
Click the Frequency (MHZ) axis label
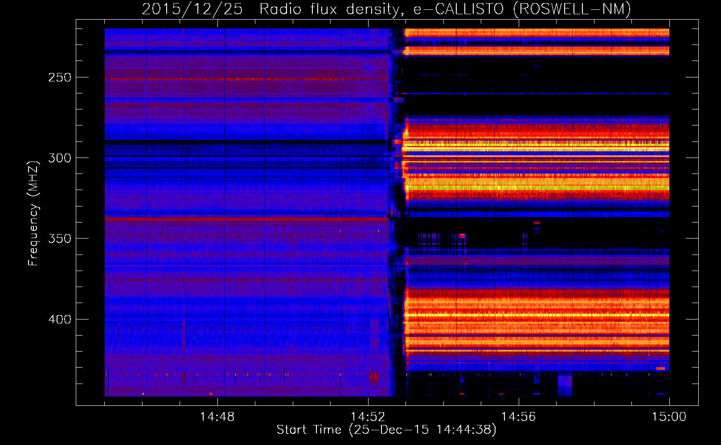[33, 213]
